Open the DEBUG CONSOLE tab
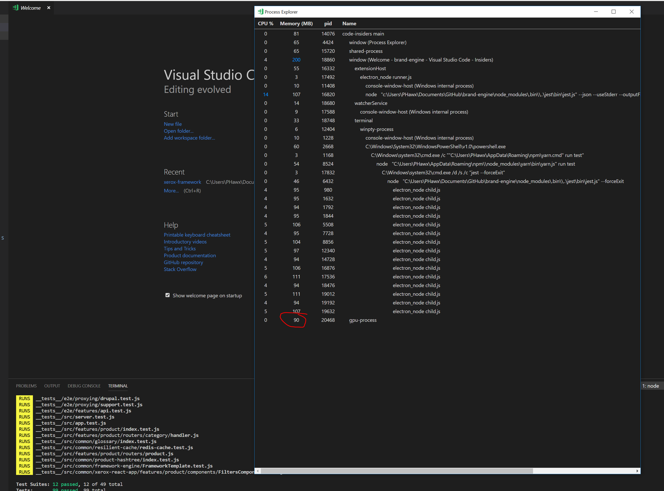This screenshot has height=491, width=664. pyautogui.click(x=84, y=386)
